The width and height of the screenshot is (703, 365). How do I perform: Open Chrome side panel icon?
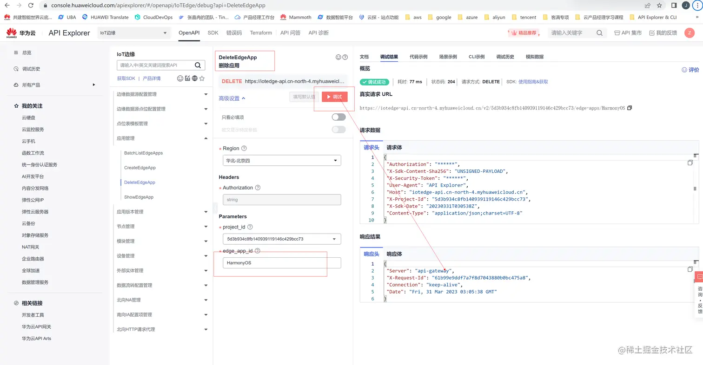point(674,6)
